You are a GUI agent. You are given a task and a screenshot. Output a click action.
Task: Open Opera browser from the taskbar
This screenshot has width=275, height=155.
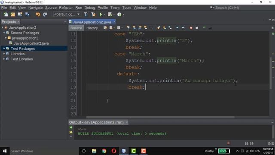point(114,151)
